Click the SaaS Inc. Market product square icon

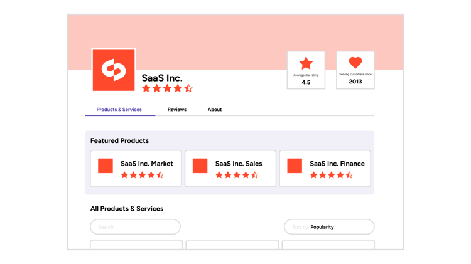[x=106, y=166]
